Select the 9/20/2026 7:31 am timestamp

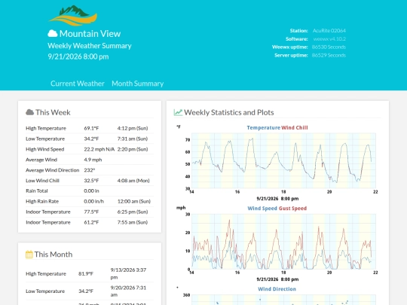click(x=128, y=291)
